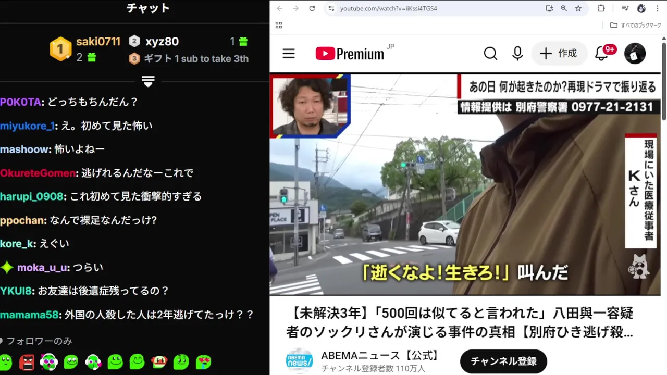
Task: Select the heart-eyes drooling emote
Action: point(203,361)
